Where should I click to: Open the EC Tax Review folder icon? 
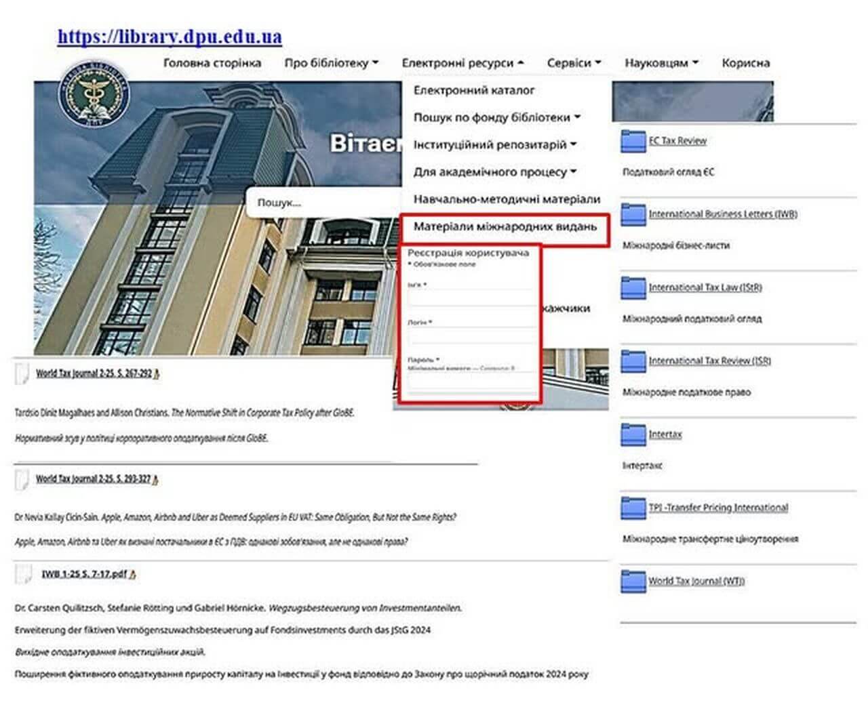(x=633, y=142)
